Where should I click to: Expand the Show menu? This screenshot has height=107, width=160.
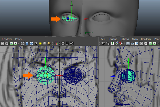135,39
